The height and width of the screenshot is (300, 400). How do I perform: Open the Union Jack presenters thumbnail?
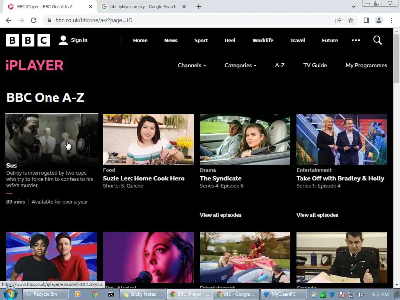pyautogui.click(x=52, y=257)
